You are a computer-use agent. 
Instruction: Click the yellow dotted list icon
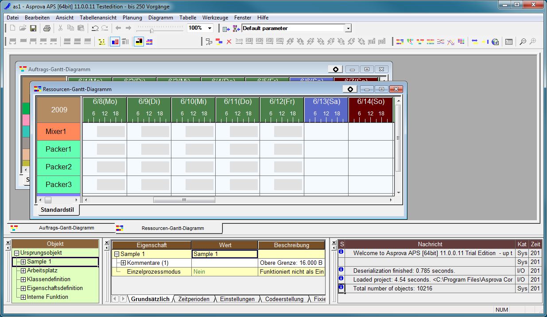click(102, 42)
